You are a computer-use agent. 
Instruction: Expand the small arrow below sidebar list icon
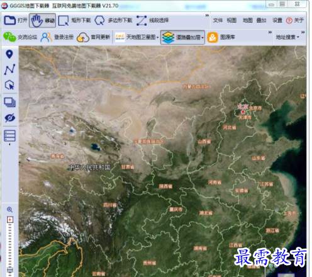pyautogui.click(x=9, y=144)
